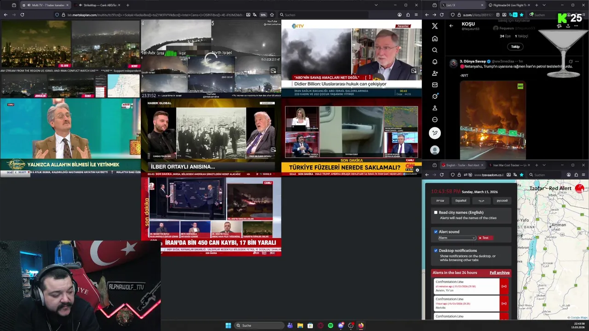Open Grok icon in X sidebar
Screen dimensions: 589x331
[435, 96]
